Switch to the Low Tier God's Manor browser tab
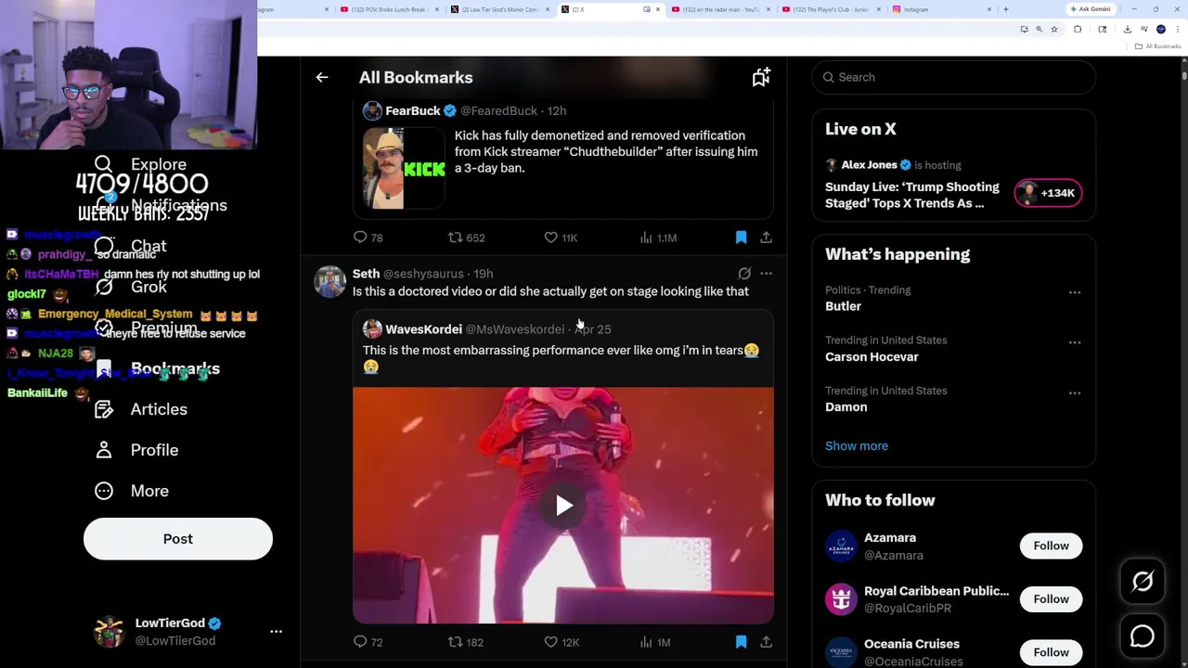1188x668 pixels. coord(499,9)
